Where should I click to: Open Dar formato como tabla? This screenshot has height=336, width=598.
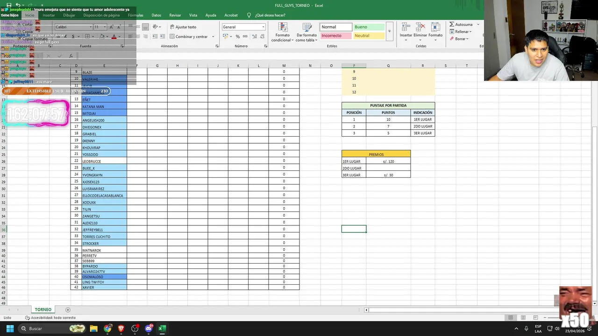coord(306,32)
